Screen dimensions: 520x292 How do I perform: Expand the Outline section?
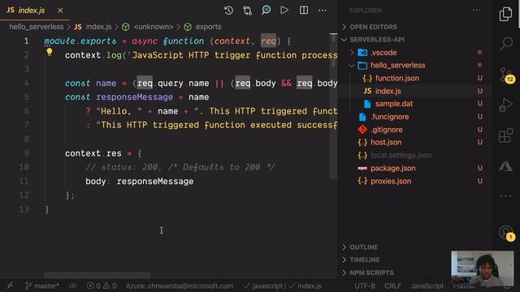pos(363,247)
